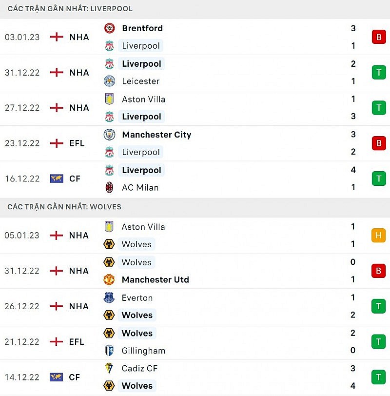The width and height of the screenshot is (390, 396).
Task: Click the AC Milan club crest
Action: tap(109, 187)
